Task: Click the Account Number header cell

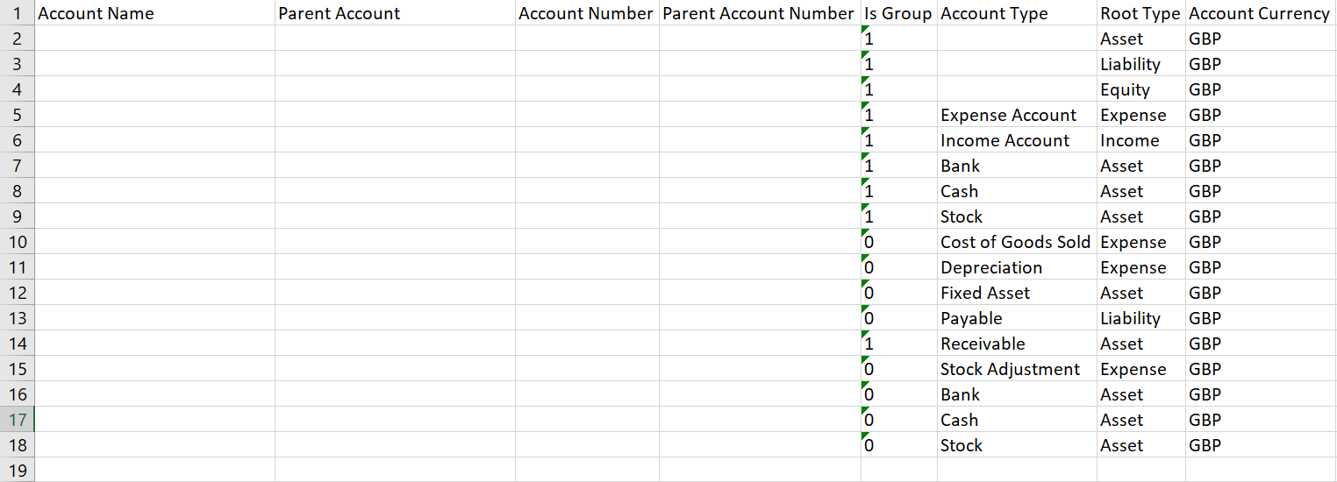Action: 586,13
